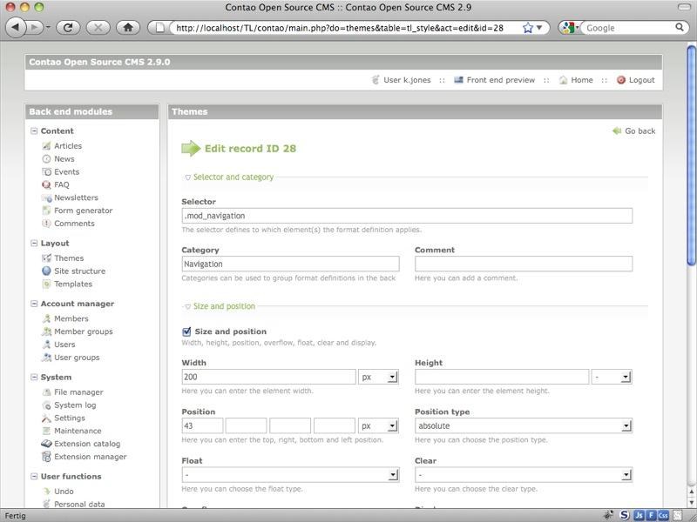This screenshot has height=522, width=697.
Task: Click the Site structure globe icon
Action: point(46,271)
